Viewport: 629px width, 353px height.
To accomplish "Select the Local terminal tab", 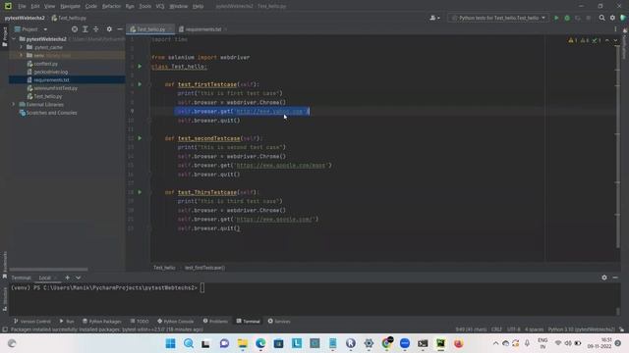I will [45, 277].
